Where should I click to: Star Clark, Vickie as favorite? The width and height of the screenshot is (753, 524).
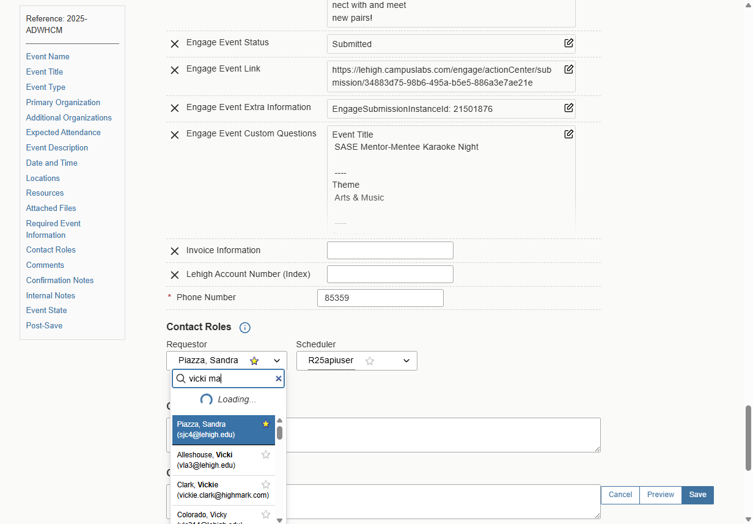(x=265, y=484)
